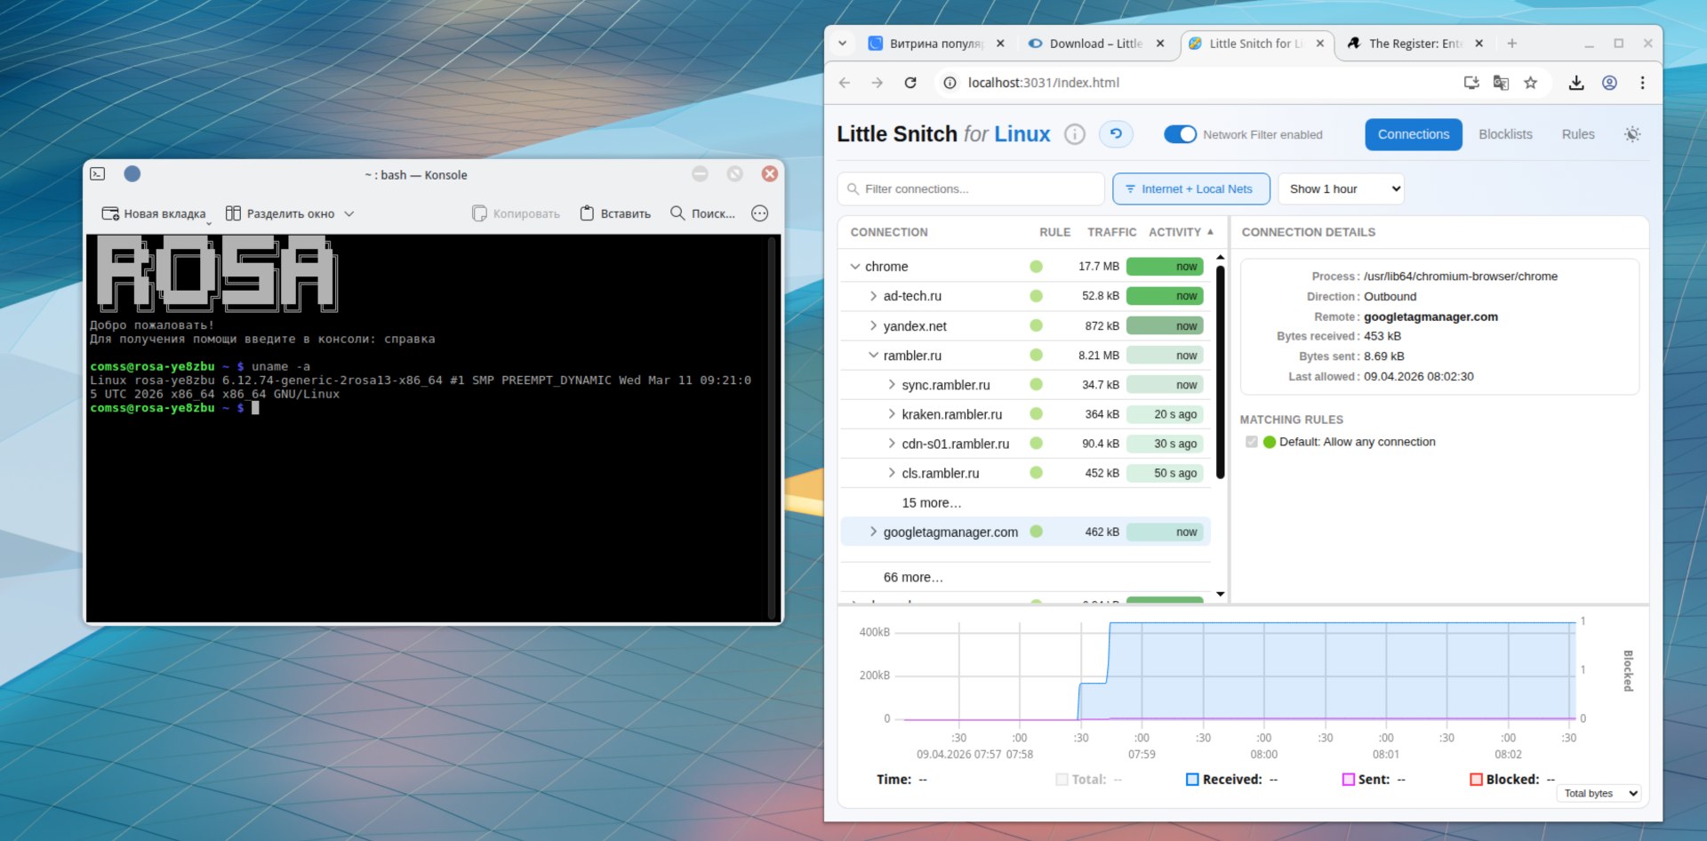Image resolution: width=1707 pixels, height=841 pixels.
Task: Toggle the Default allow rule checkbox
Action: (1252, 442)
